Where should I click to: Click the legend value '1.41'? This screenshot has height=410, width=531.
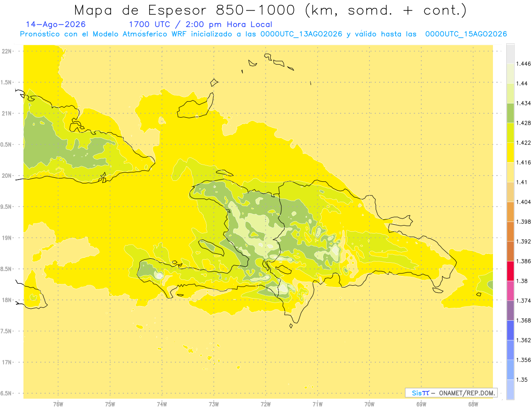522,182
